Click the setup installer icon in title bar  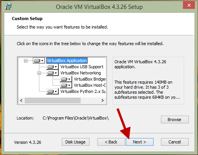8,7
